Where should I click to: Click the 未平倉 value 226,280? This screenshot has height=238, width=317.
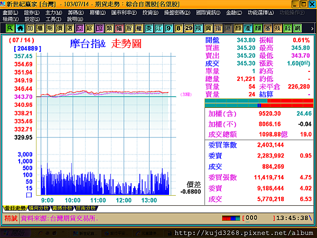(x=299, y=87)
